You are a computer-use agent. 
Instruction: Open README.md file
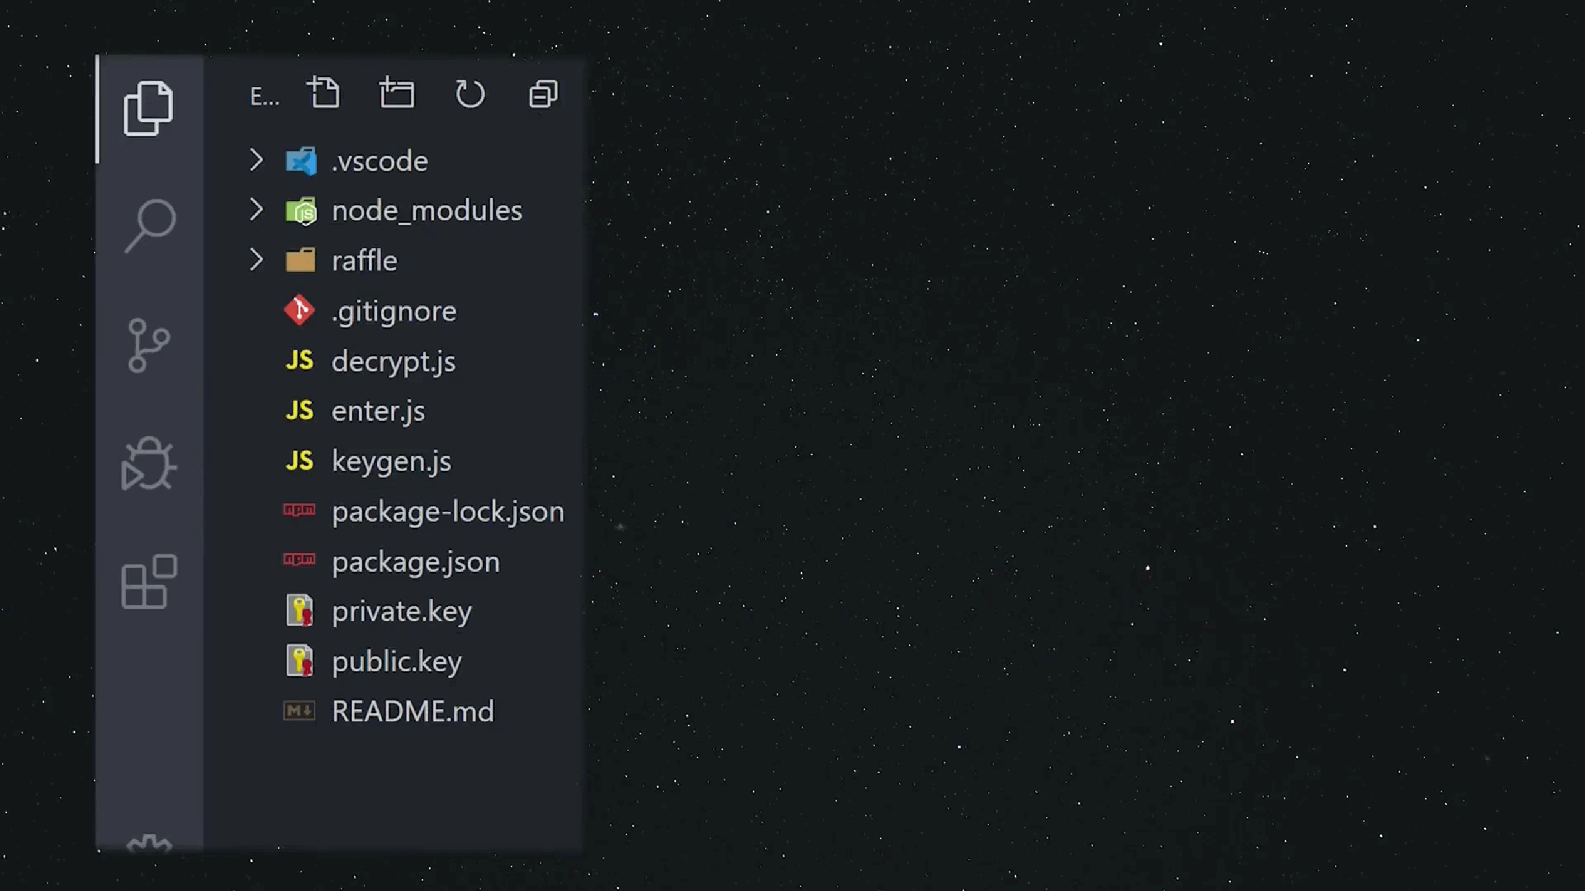pyautogui.click(x=413, y=711)
